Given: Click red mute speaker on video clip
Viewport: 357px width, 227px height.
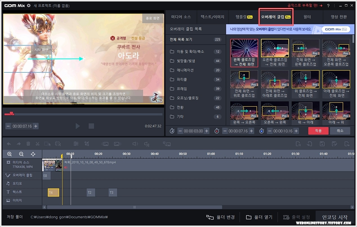Looking at the screenshot, I should [66, 167].
